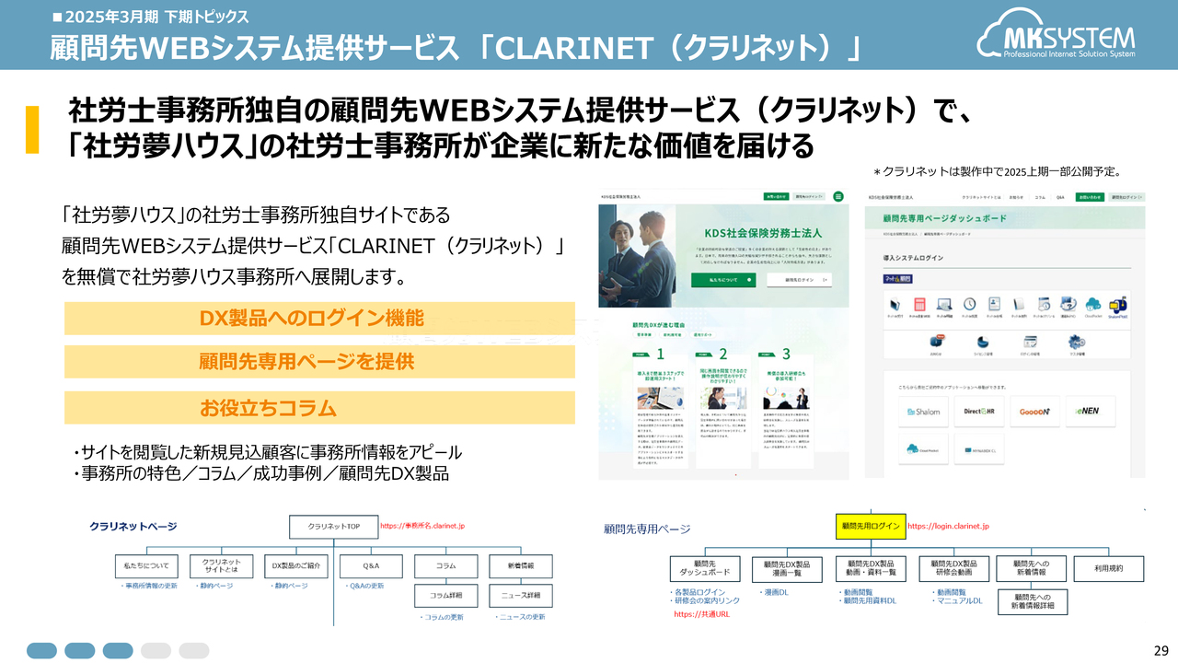Click the コラム詳細 sitemap box

click(445, 597)
